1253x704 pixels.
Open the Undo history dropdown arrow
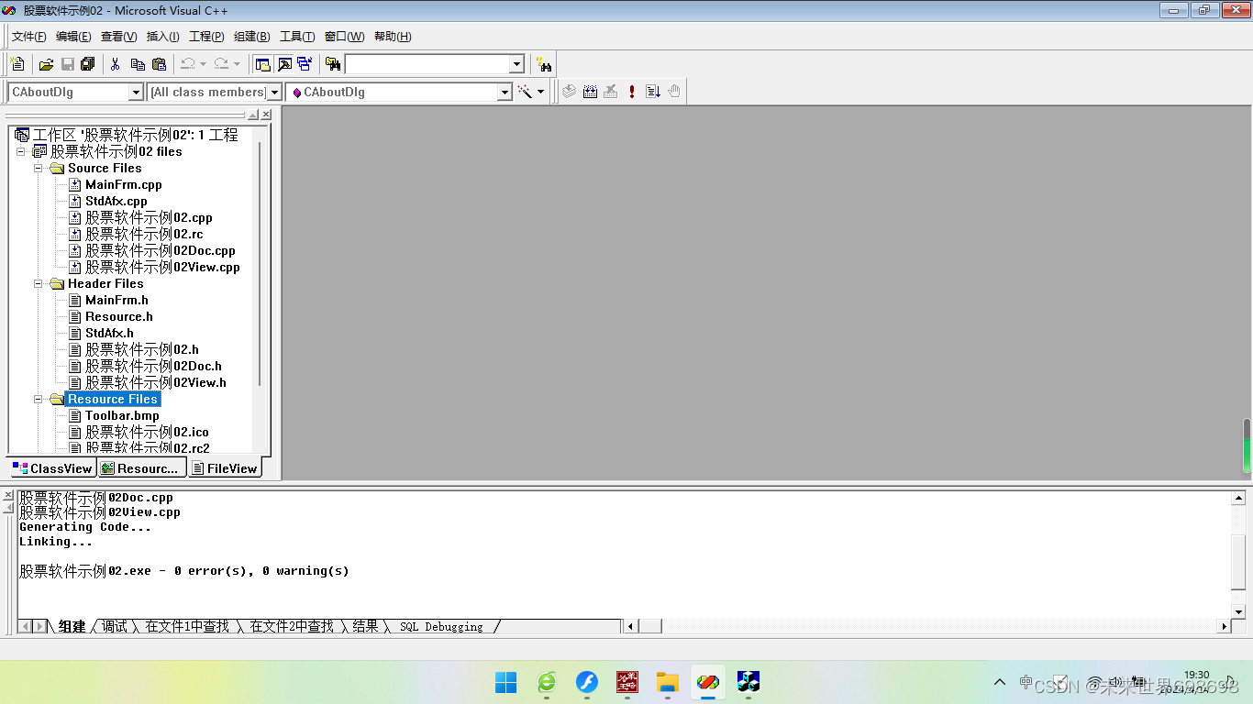[203, 64]
